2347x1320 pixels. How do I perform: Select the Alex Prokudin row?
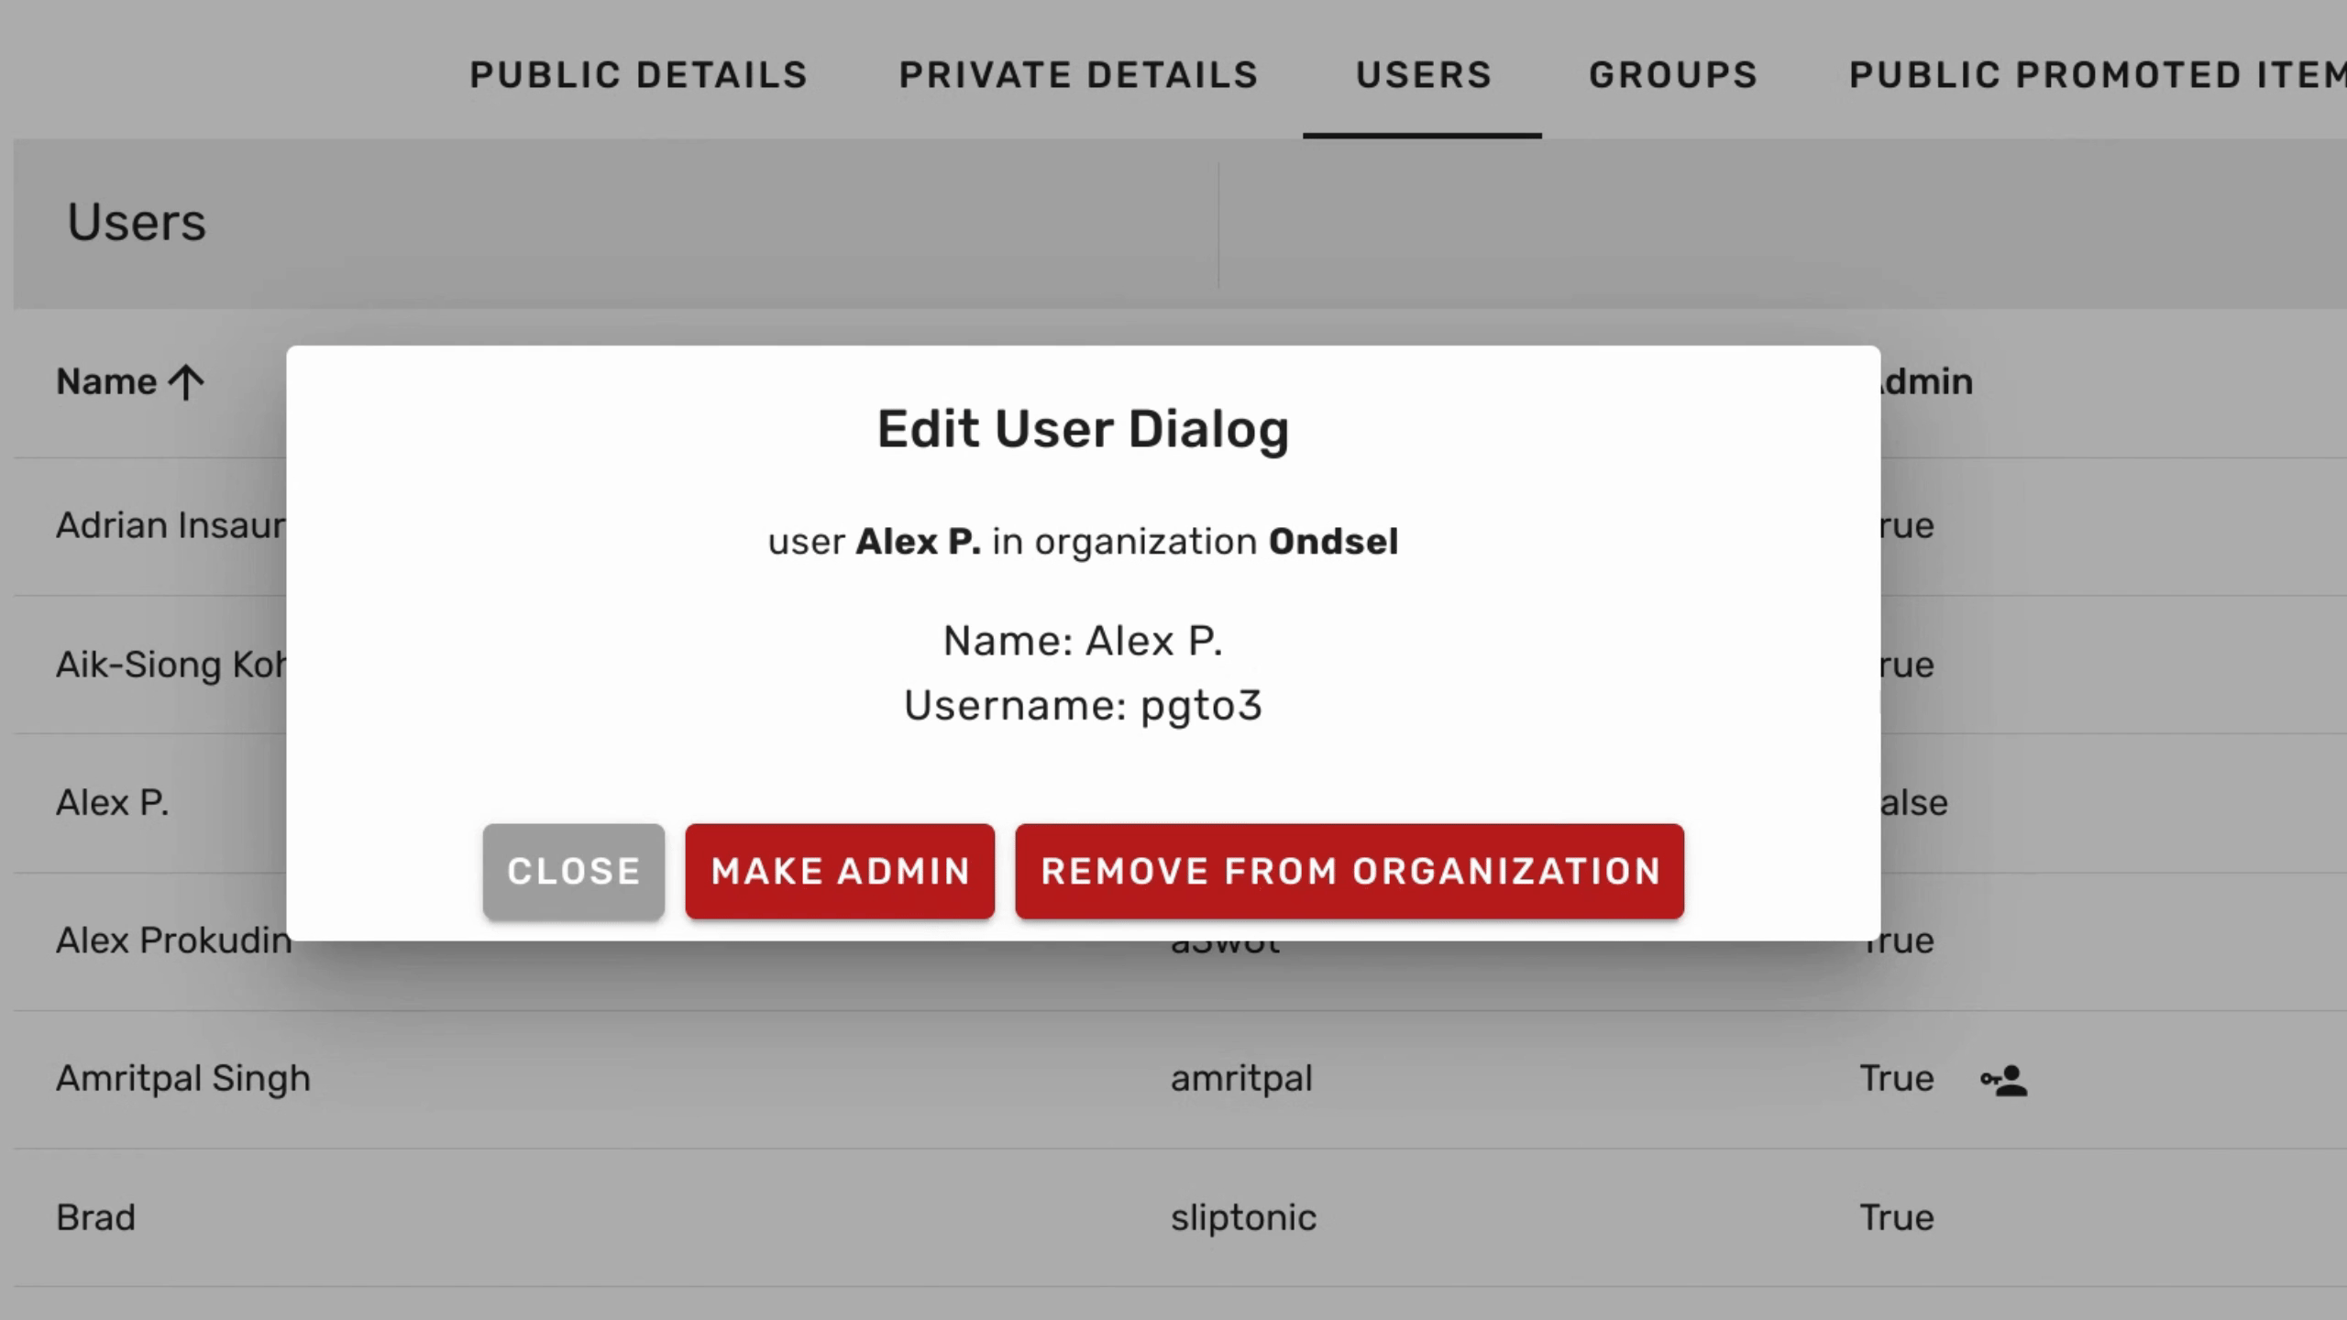172,940
